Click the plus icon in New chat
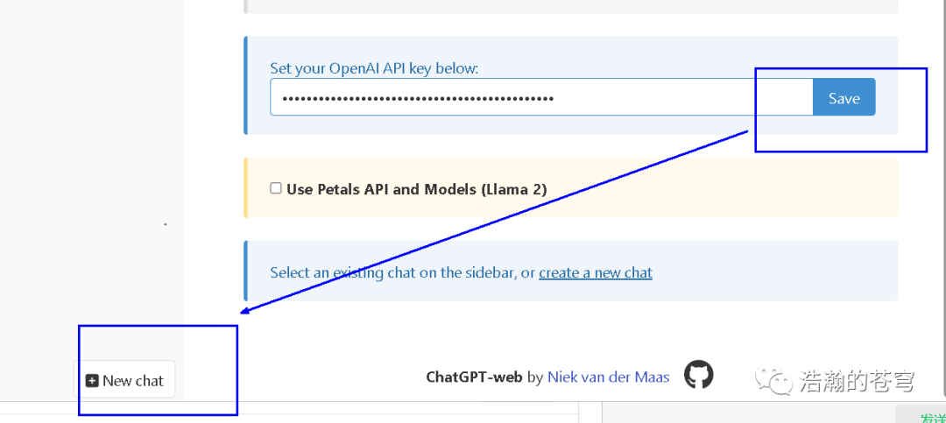 92,381
